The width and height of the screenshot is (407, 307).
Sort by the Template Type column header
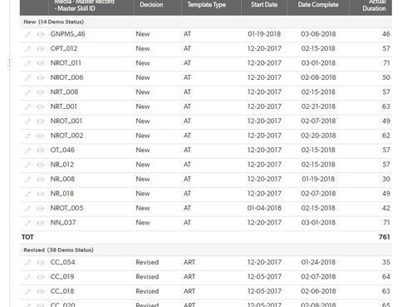pos(207,5)
